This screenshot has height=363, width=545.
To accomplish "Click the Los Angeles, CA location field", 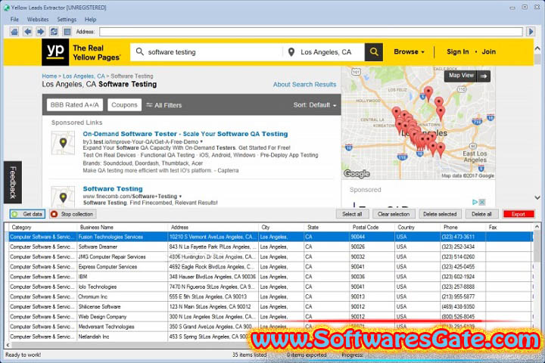I will tap(325, 52).
